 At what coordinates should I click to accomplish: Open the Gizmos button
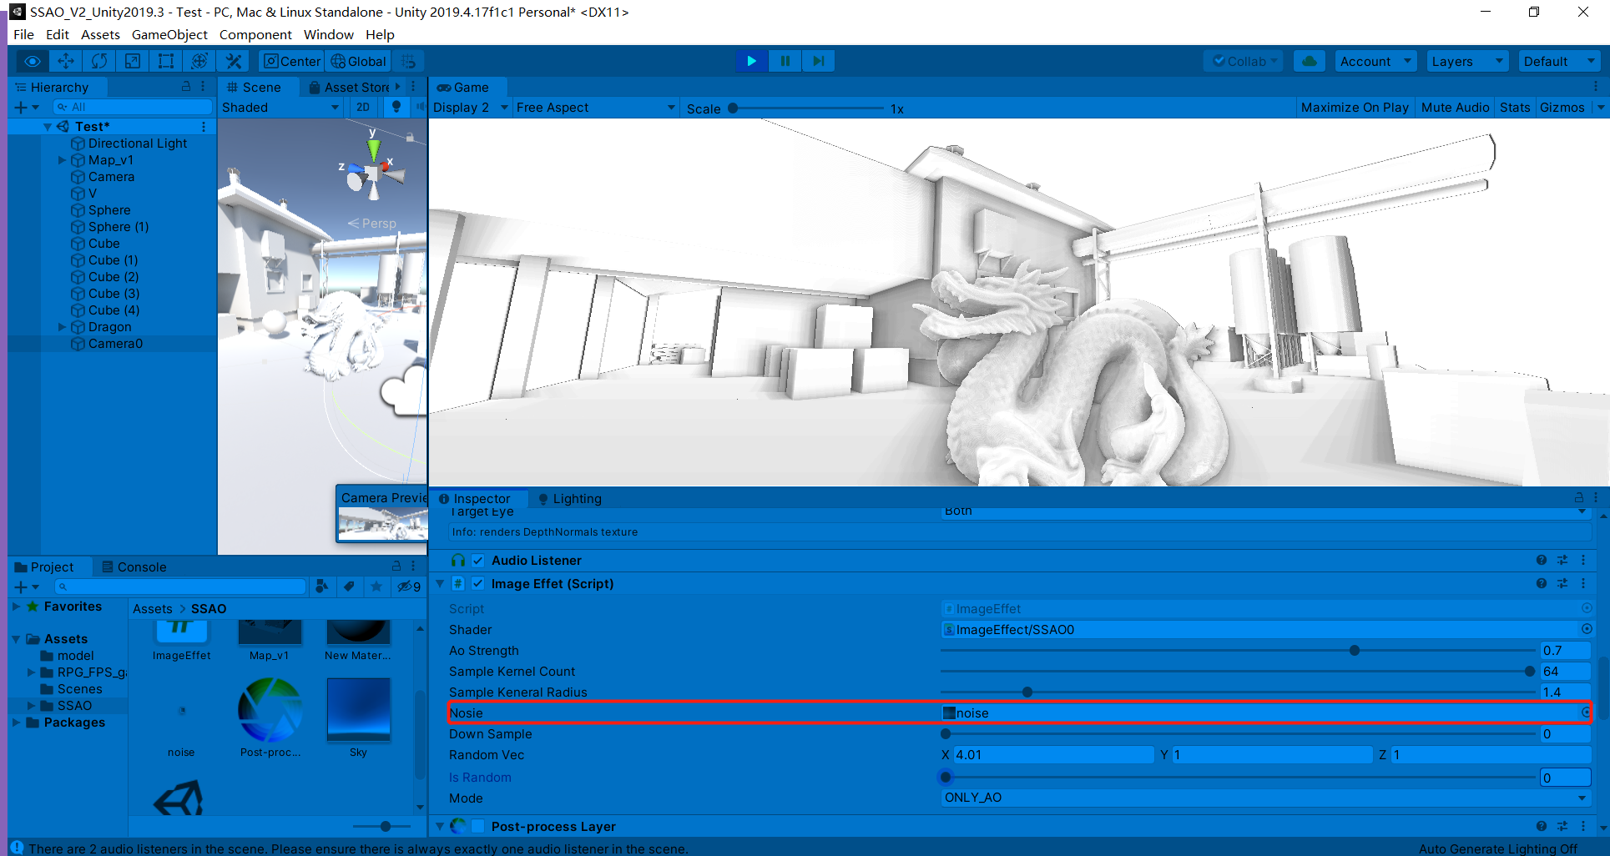[x=1562, y=107]
